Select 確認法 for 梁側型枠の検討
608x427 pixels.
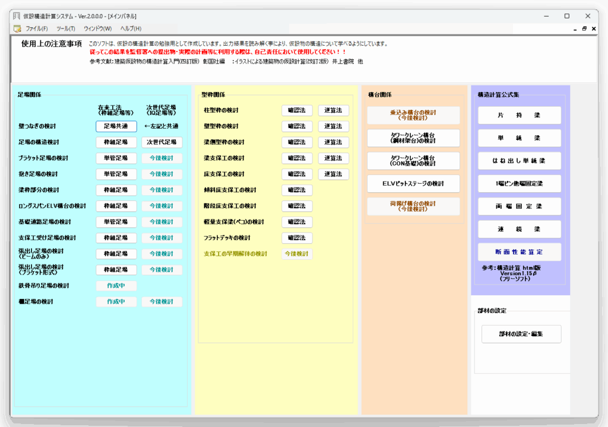(297, 142)
